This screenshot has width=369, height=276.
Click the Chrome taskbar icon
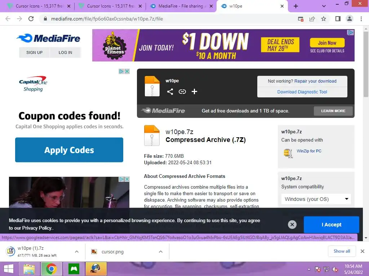[51, 269]
